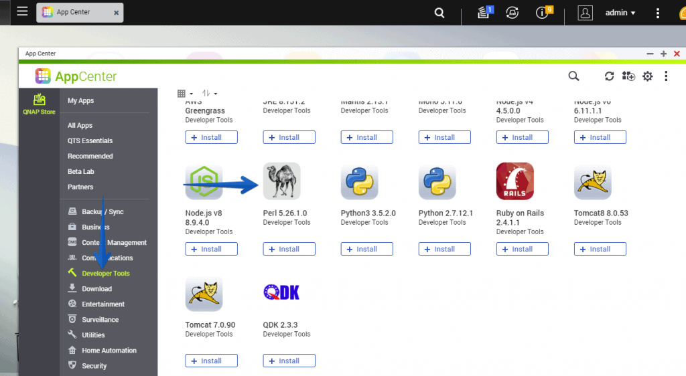Click the manual install app icon
686x376 pixels.
coord(628,76)
